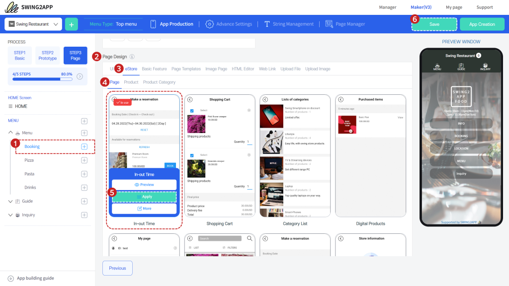Click the plus icon beside Drinks
Viewport: 509px width, 286px height.
84,188
